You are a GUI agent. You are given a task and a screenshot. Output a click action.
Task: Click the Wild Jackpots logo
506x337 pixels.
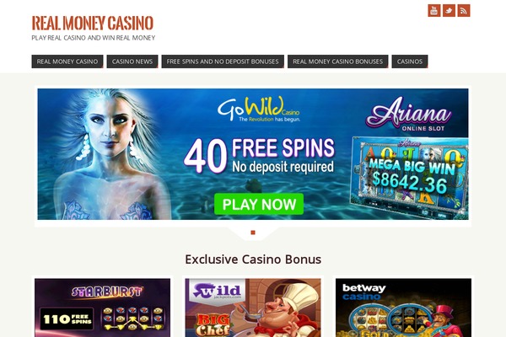(x=215, y=292)
